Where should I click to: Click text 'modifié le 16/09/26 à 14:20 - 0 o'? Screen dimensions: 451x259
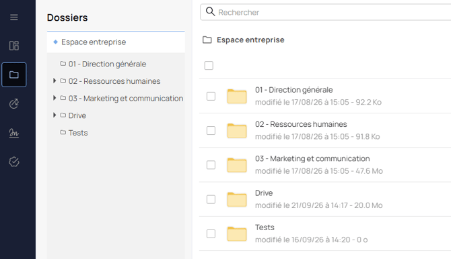point(311,240)
